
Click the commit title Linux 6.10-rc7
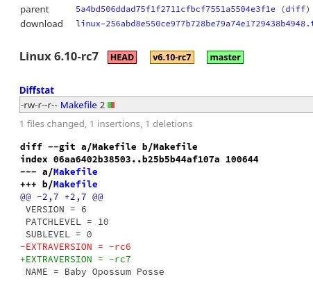coord(59,56)
